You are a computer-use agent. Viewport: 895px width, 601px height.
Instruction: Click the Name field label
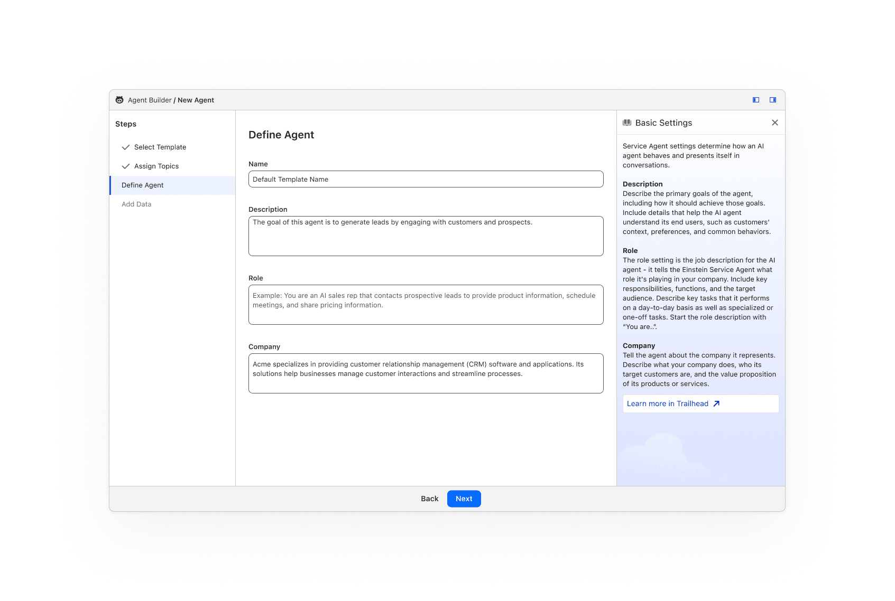(x=258, y=164)
